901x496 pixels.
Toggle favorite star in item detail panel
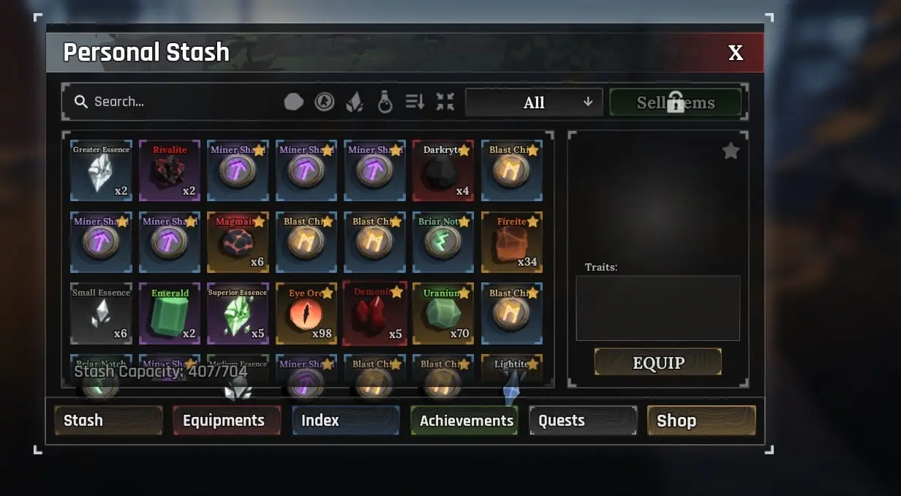point(731,151)
